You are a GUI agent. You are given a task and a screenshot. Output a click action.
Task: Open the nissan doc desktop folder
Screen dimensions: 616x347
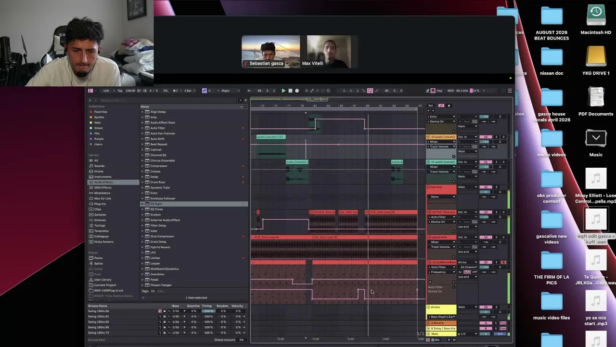point(552,61)
